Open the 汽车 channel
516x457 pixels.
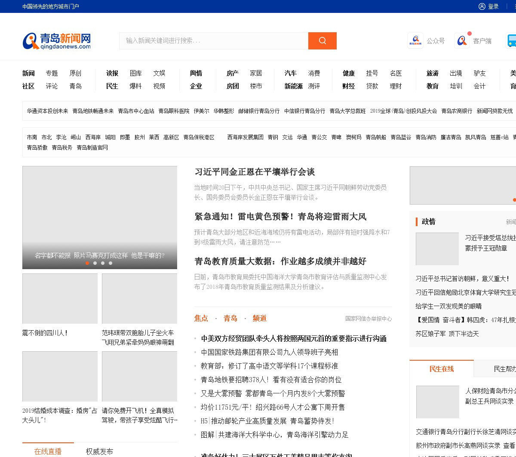(291, 73)
